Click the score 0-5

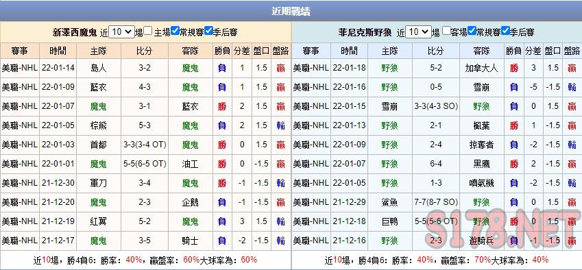coord(436,87)
